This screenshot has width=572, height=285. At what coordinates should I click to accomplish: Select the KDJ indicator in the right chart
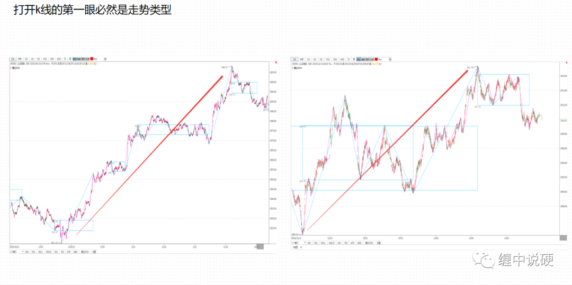[339, 243]
